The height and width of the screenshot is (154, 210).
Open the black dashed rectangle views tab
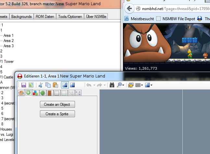click(x=57, y=93)
